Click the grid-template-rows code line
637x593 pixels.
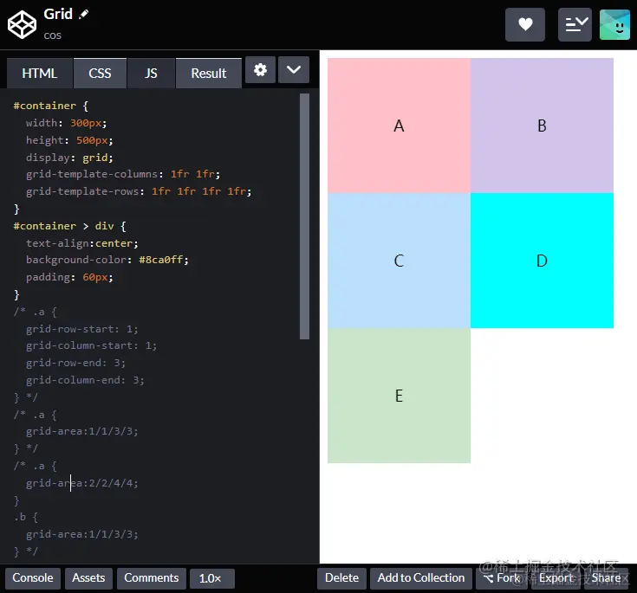[139, 191]
